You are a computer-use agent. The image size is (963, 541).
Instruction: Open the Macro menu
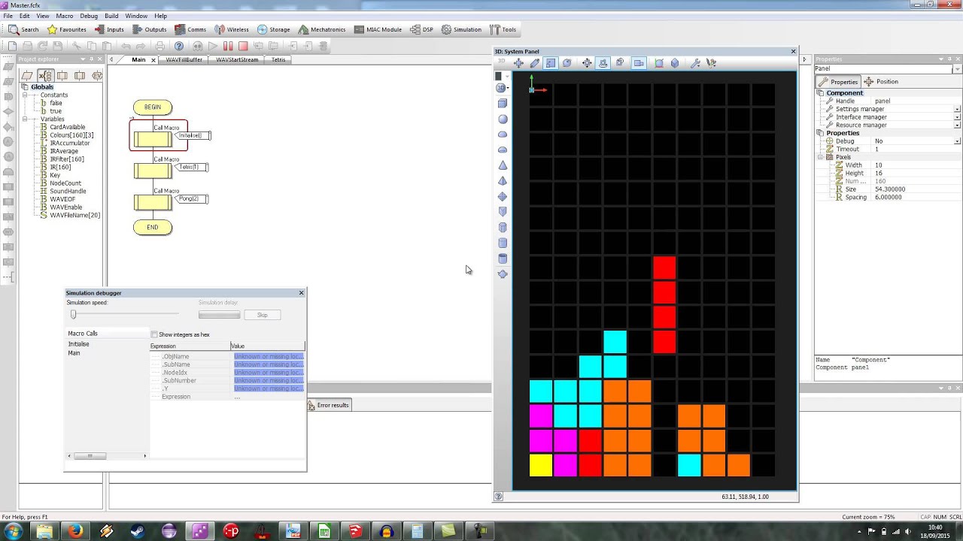(x=65, y=16)
